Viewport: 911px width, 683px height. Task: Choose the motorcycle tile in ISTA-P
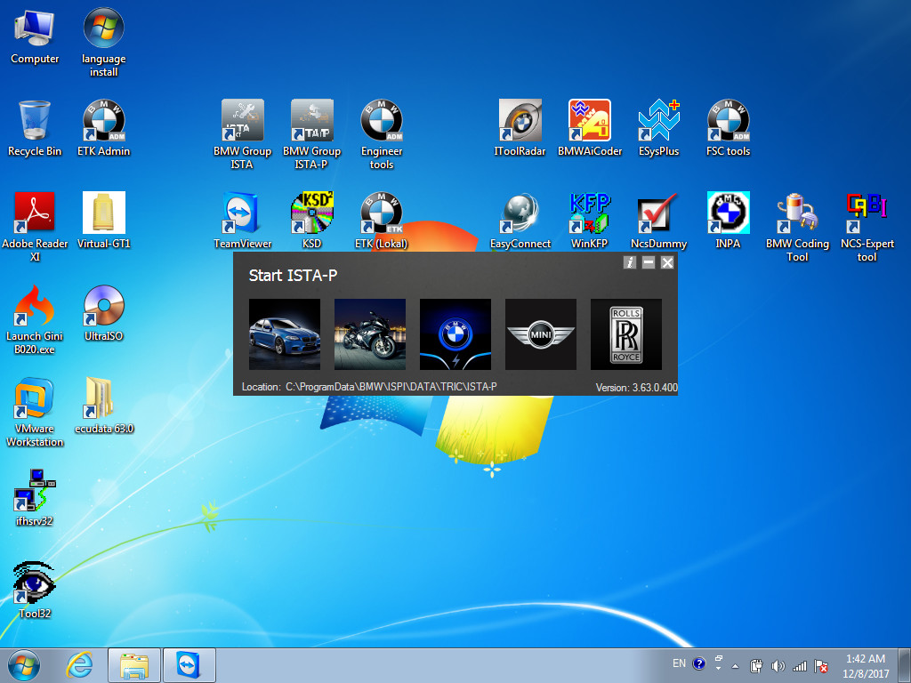(x=370, y=334)
